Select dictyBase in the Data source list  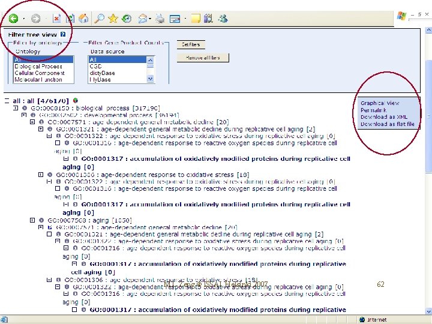(118, 73)
